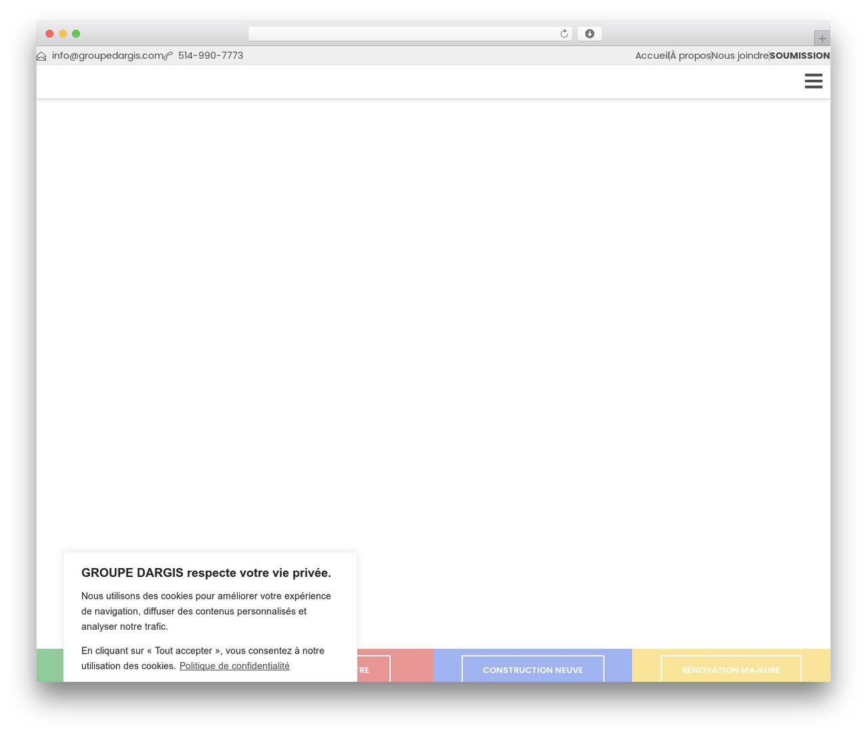
Task: Click the browser address bar
Action: click(410, 34)
